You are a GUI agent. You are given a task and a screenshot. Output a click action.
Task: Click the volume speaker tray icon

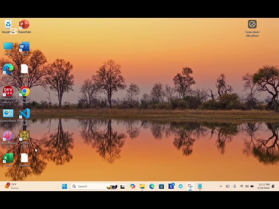[247, 186]
